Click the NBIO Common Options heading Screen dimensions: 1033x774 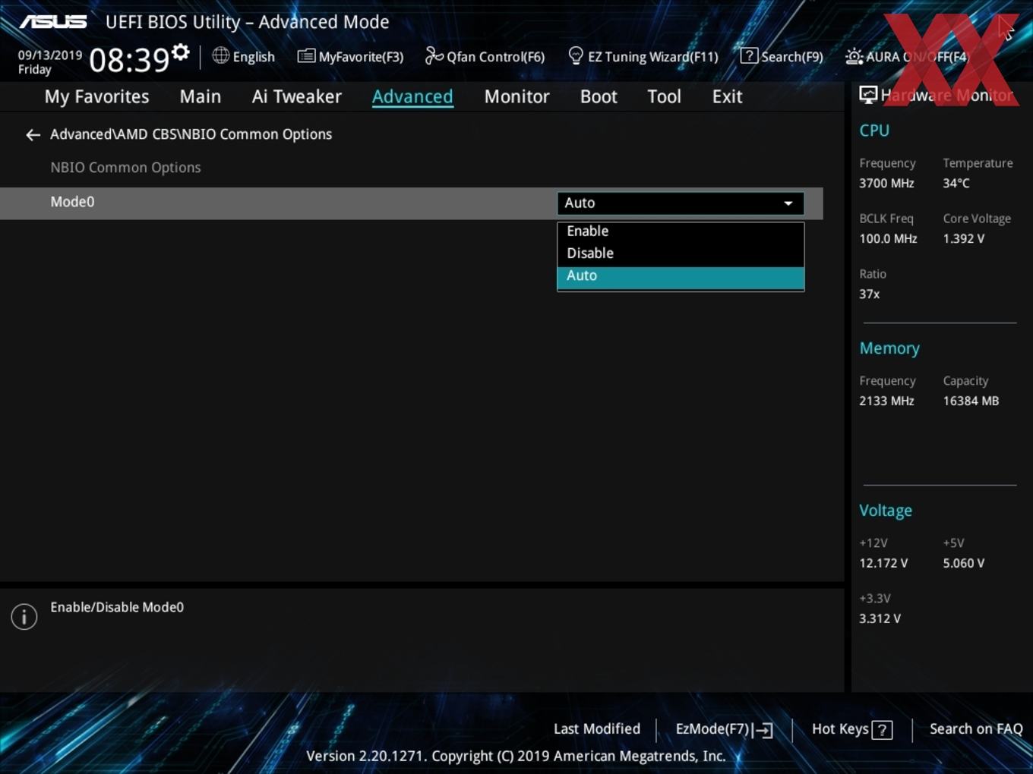coord(125,168)
